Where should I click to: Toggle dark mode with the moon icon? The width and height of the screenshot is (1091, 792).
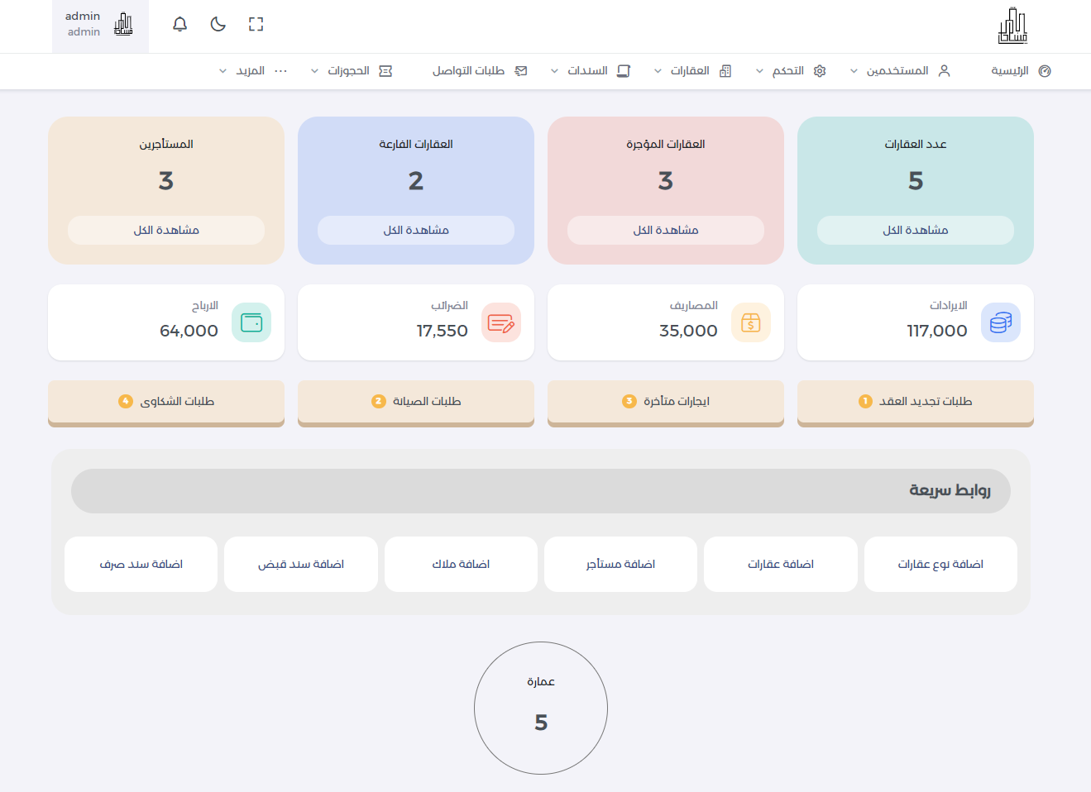click(218, 24)
